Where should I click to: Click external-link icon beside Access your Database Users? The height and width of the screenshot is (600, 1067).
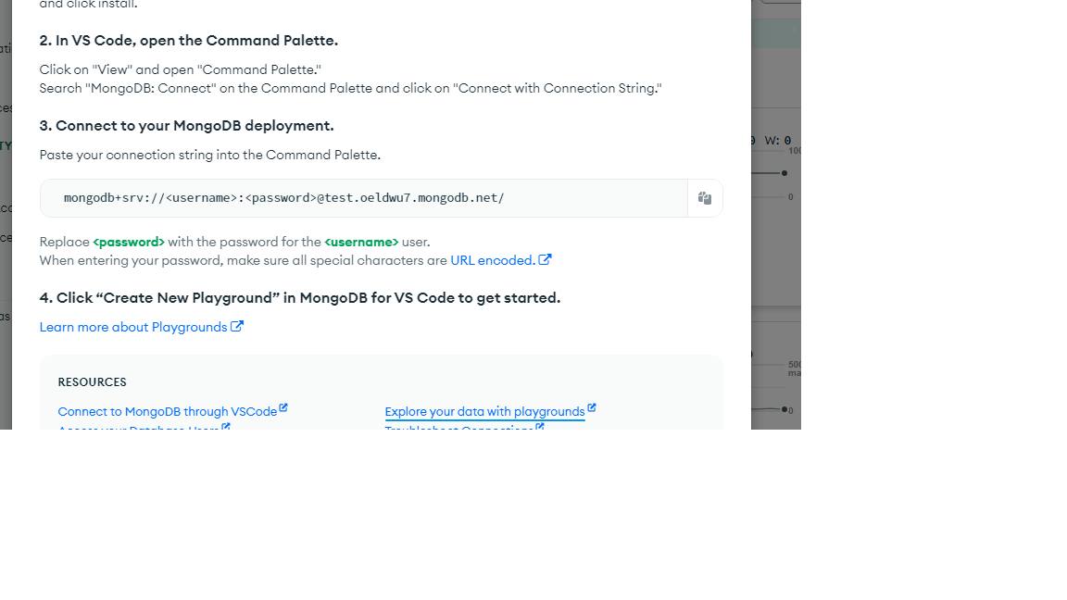coord(226,427)
